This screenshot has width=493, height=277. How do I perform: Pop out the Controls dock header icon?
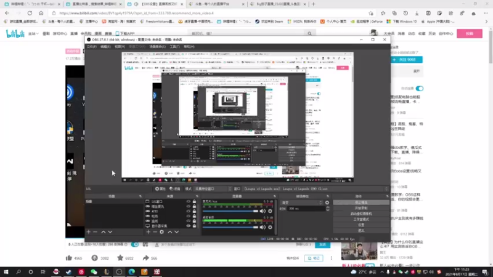388,196
